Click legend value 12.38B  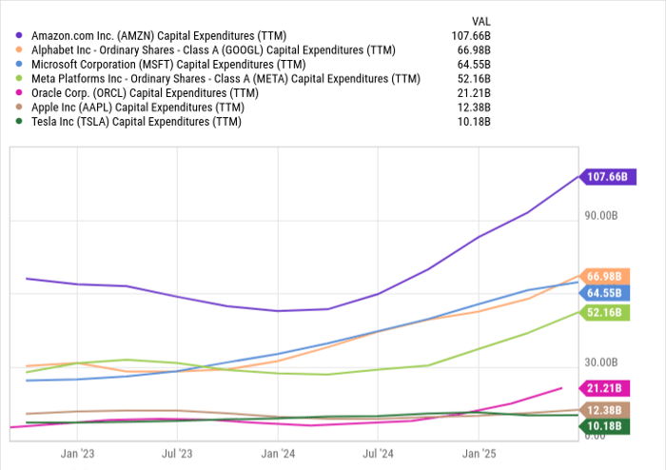tap(474, 108)
